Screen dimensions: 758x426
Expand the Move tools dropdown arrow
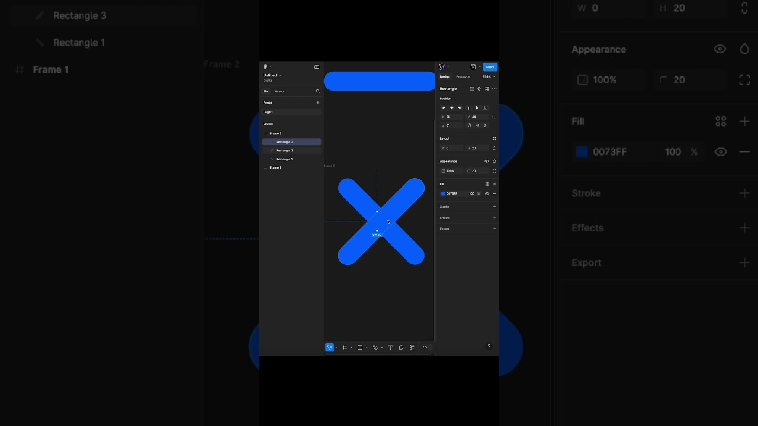336,347
